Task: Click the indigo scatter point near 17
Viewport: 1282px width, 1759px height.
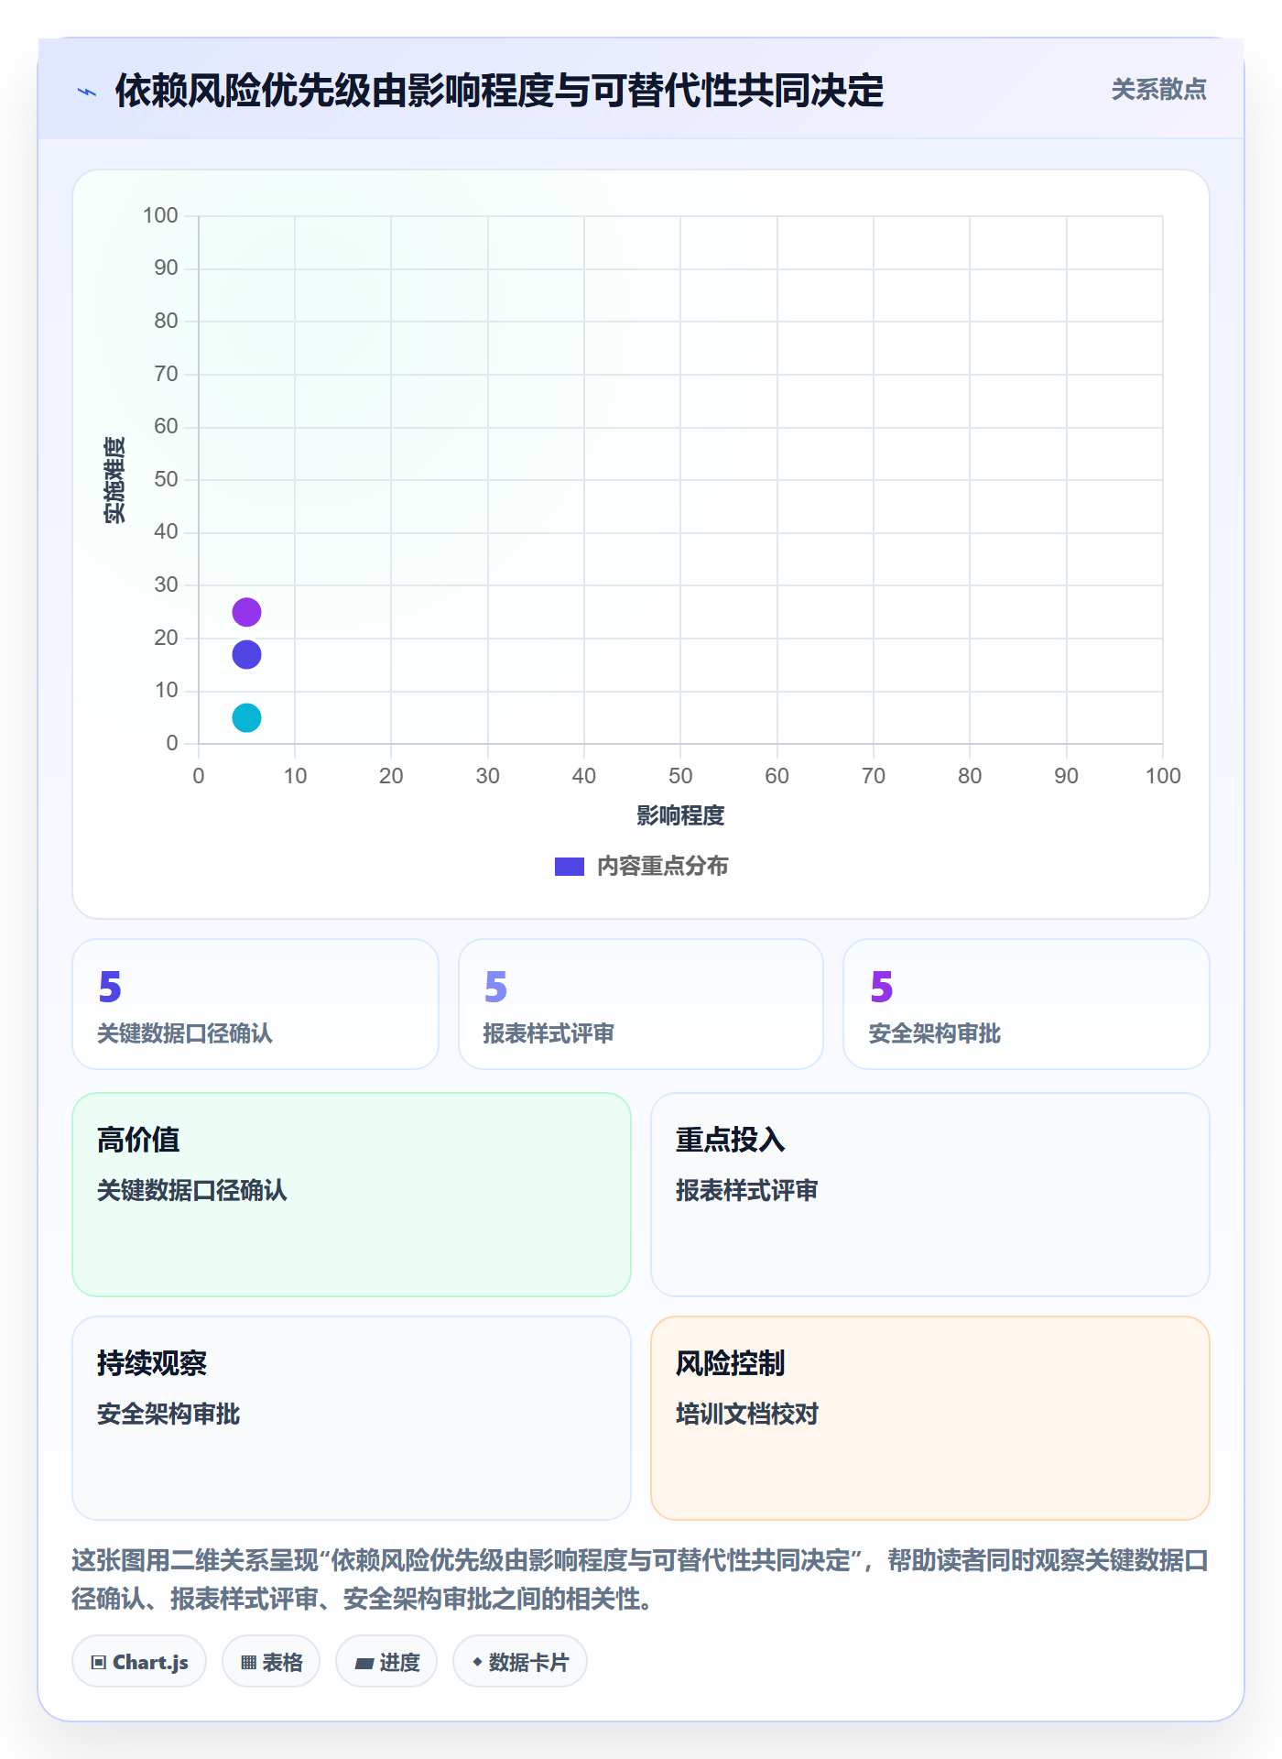Action: (x=246, y=654)
